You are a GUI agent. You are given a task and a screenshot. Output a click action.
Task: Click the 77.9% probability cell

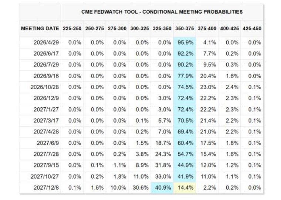185,76
